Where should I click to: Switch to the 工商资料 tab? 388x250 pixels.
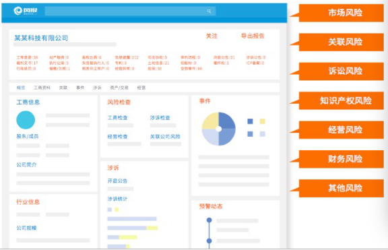coord(42,88)
